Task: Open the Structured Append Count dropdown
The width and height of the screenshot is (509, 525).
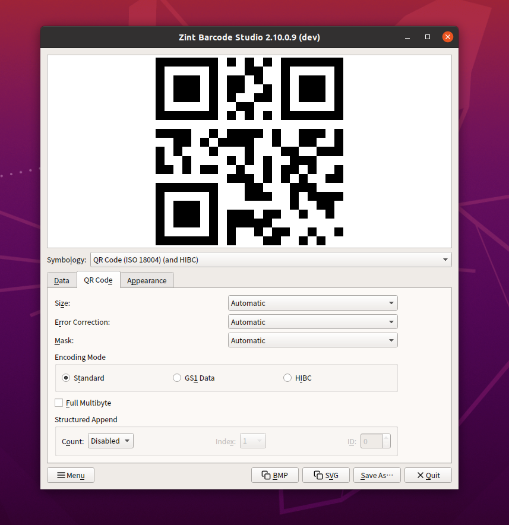Action: click(x=110, y=441)
